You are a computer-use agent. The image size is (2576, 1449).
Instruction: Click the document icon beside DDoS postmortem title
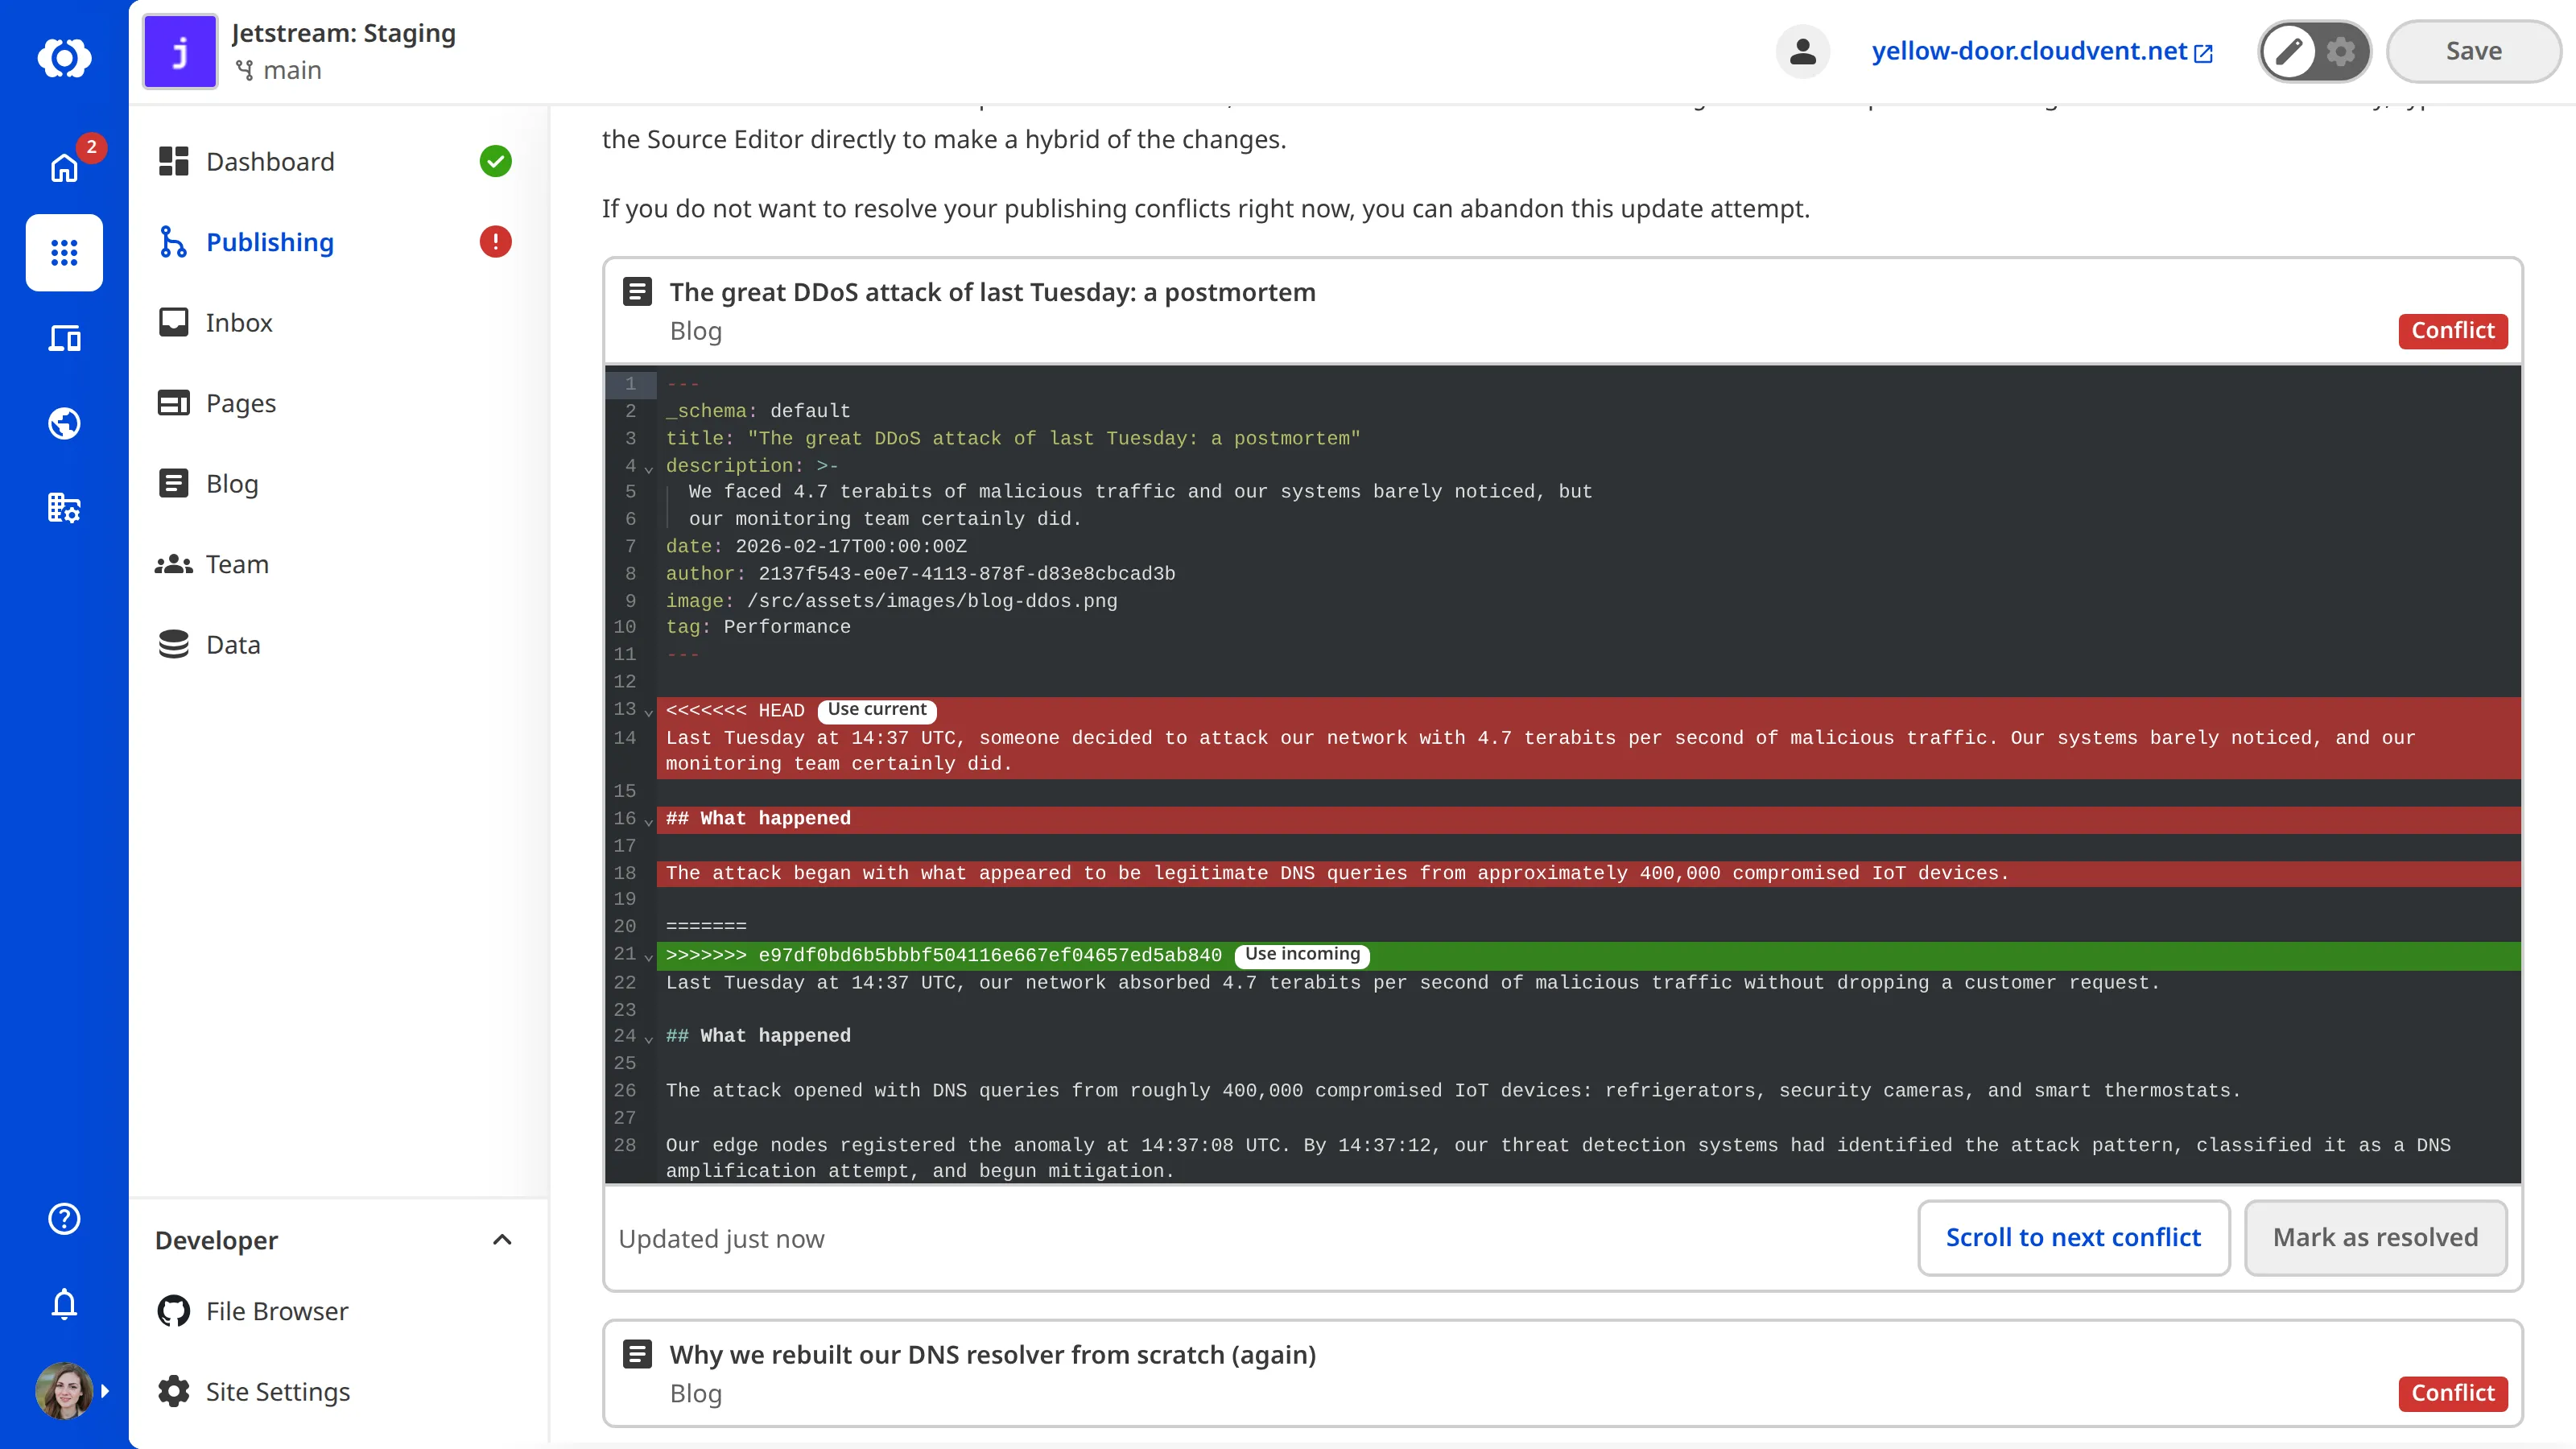pyautogui.click(x=637, y=291)
